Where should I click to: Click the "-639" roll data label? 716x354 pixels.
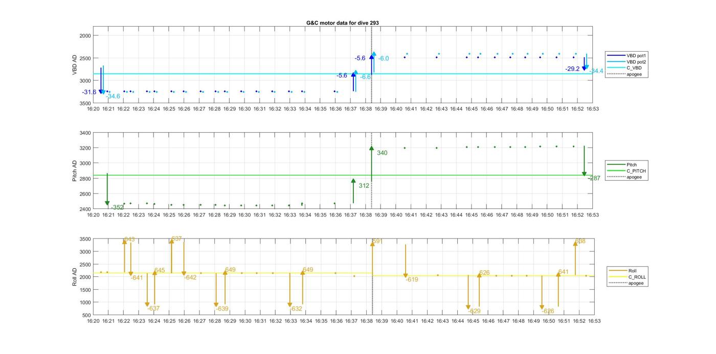tap(222, 309)
